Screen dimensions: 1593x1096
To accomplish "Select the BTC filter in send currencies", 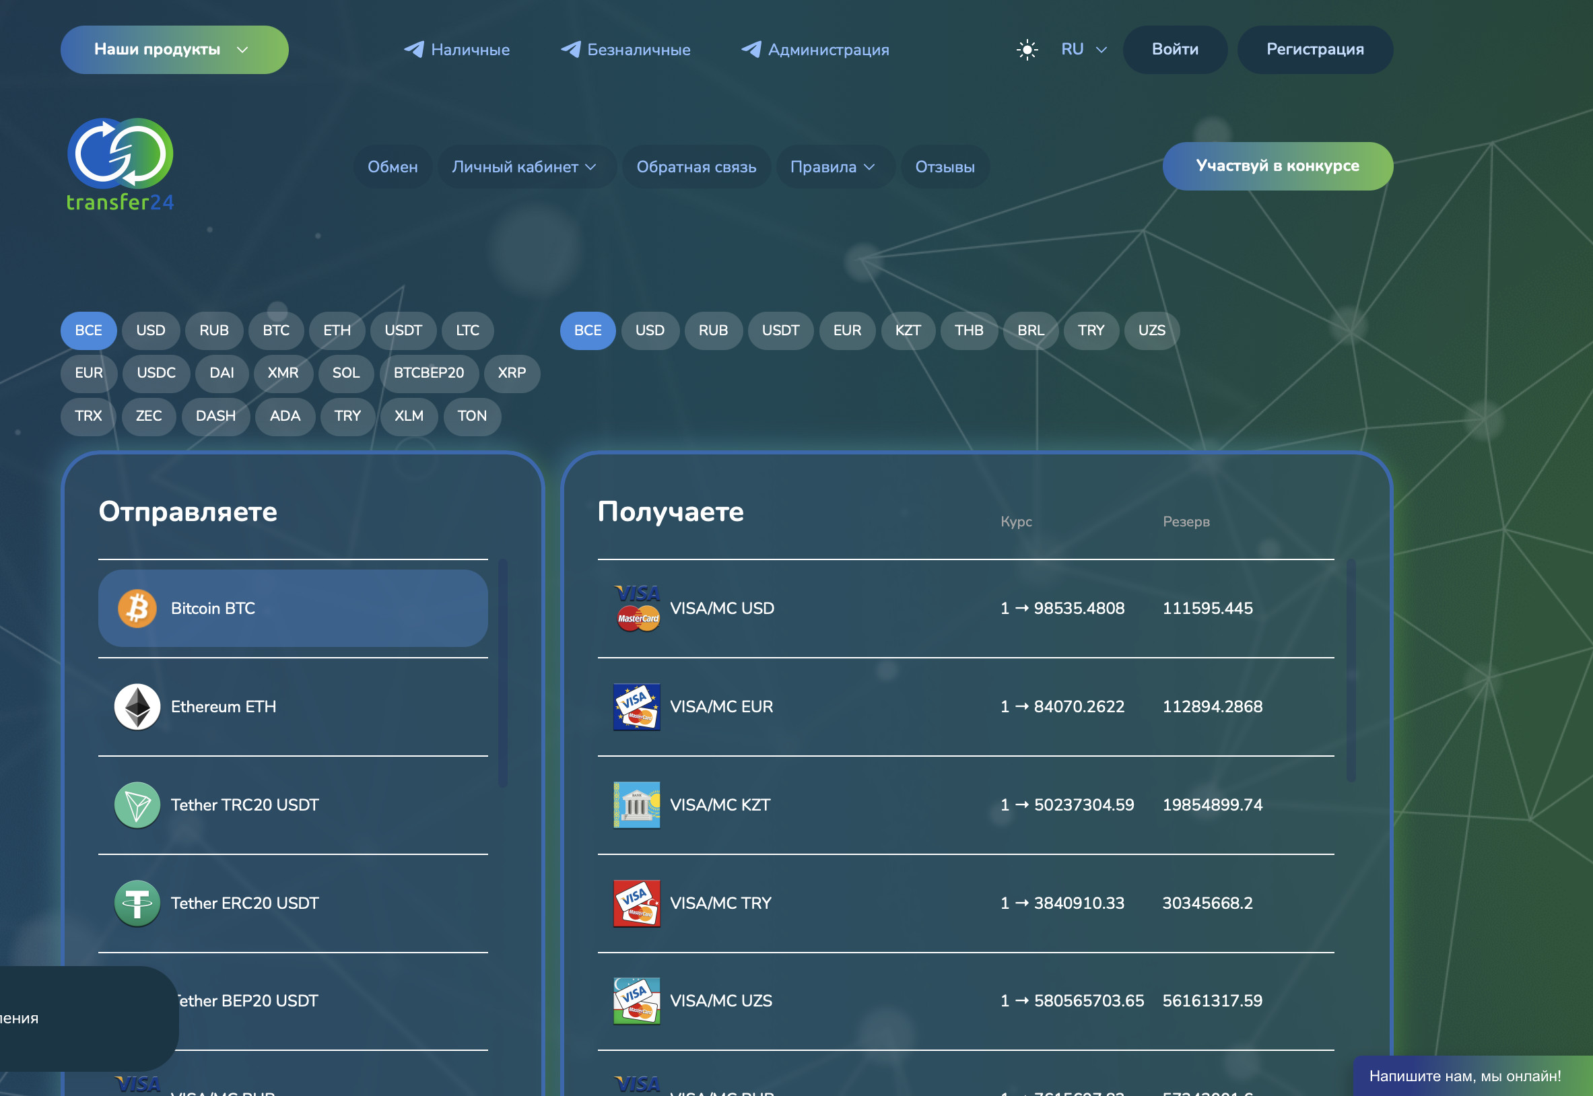I will coord(276,331).
